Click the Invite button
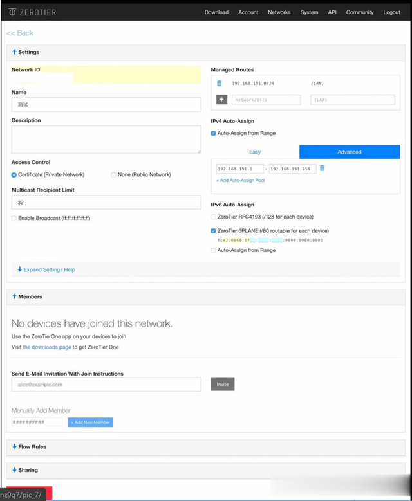The width and height of the screenshot is (412, 501). point(223,384)
